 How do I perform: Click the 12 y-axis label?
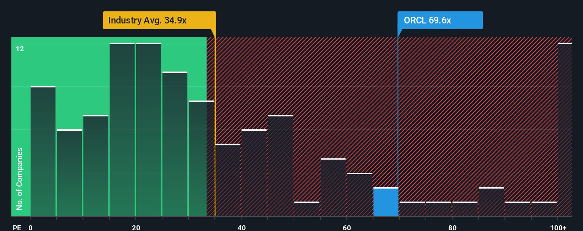point(20,49)
